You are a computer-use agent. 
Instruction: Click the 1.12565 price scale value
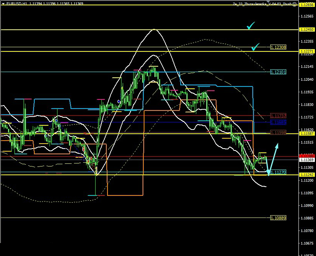(307, 16)
